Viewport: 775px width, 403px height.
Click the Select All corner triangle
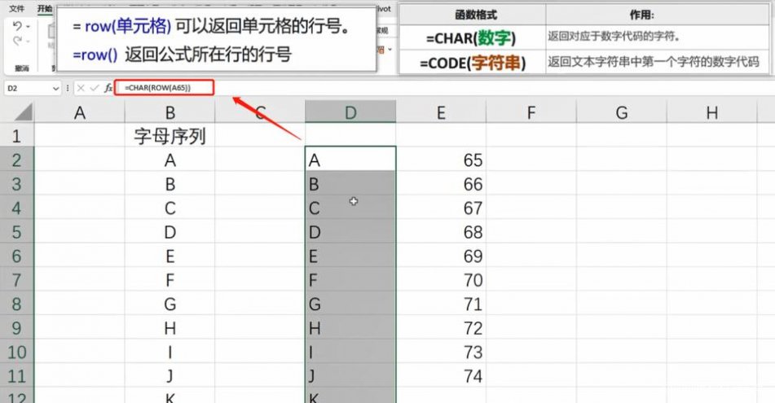24,112
